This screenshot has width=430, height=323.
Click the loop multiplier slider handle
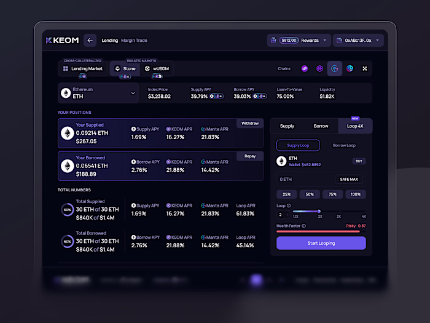coord(319,211)
